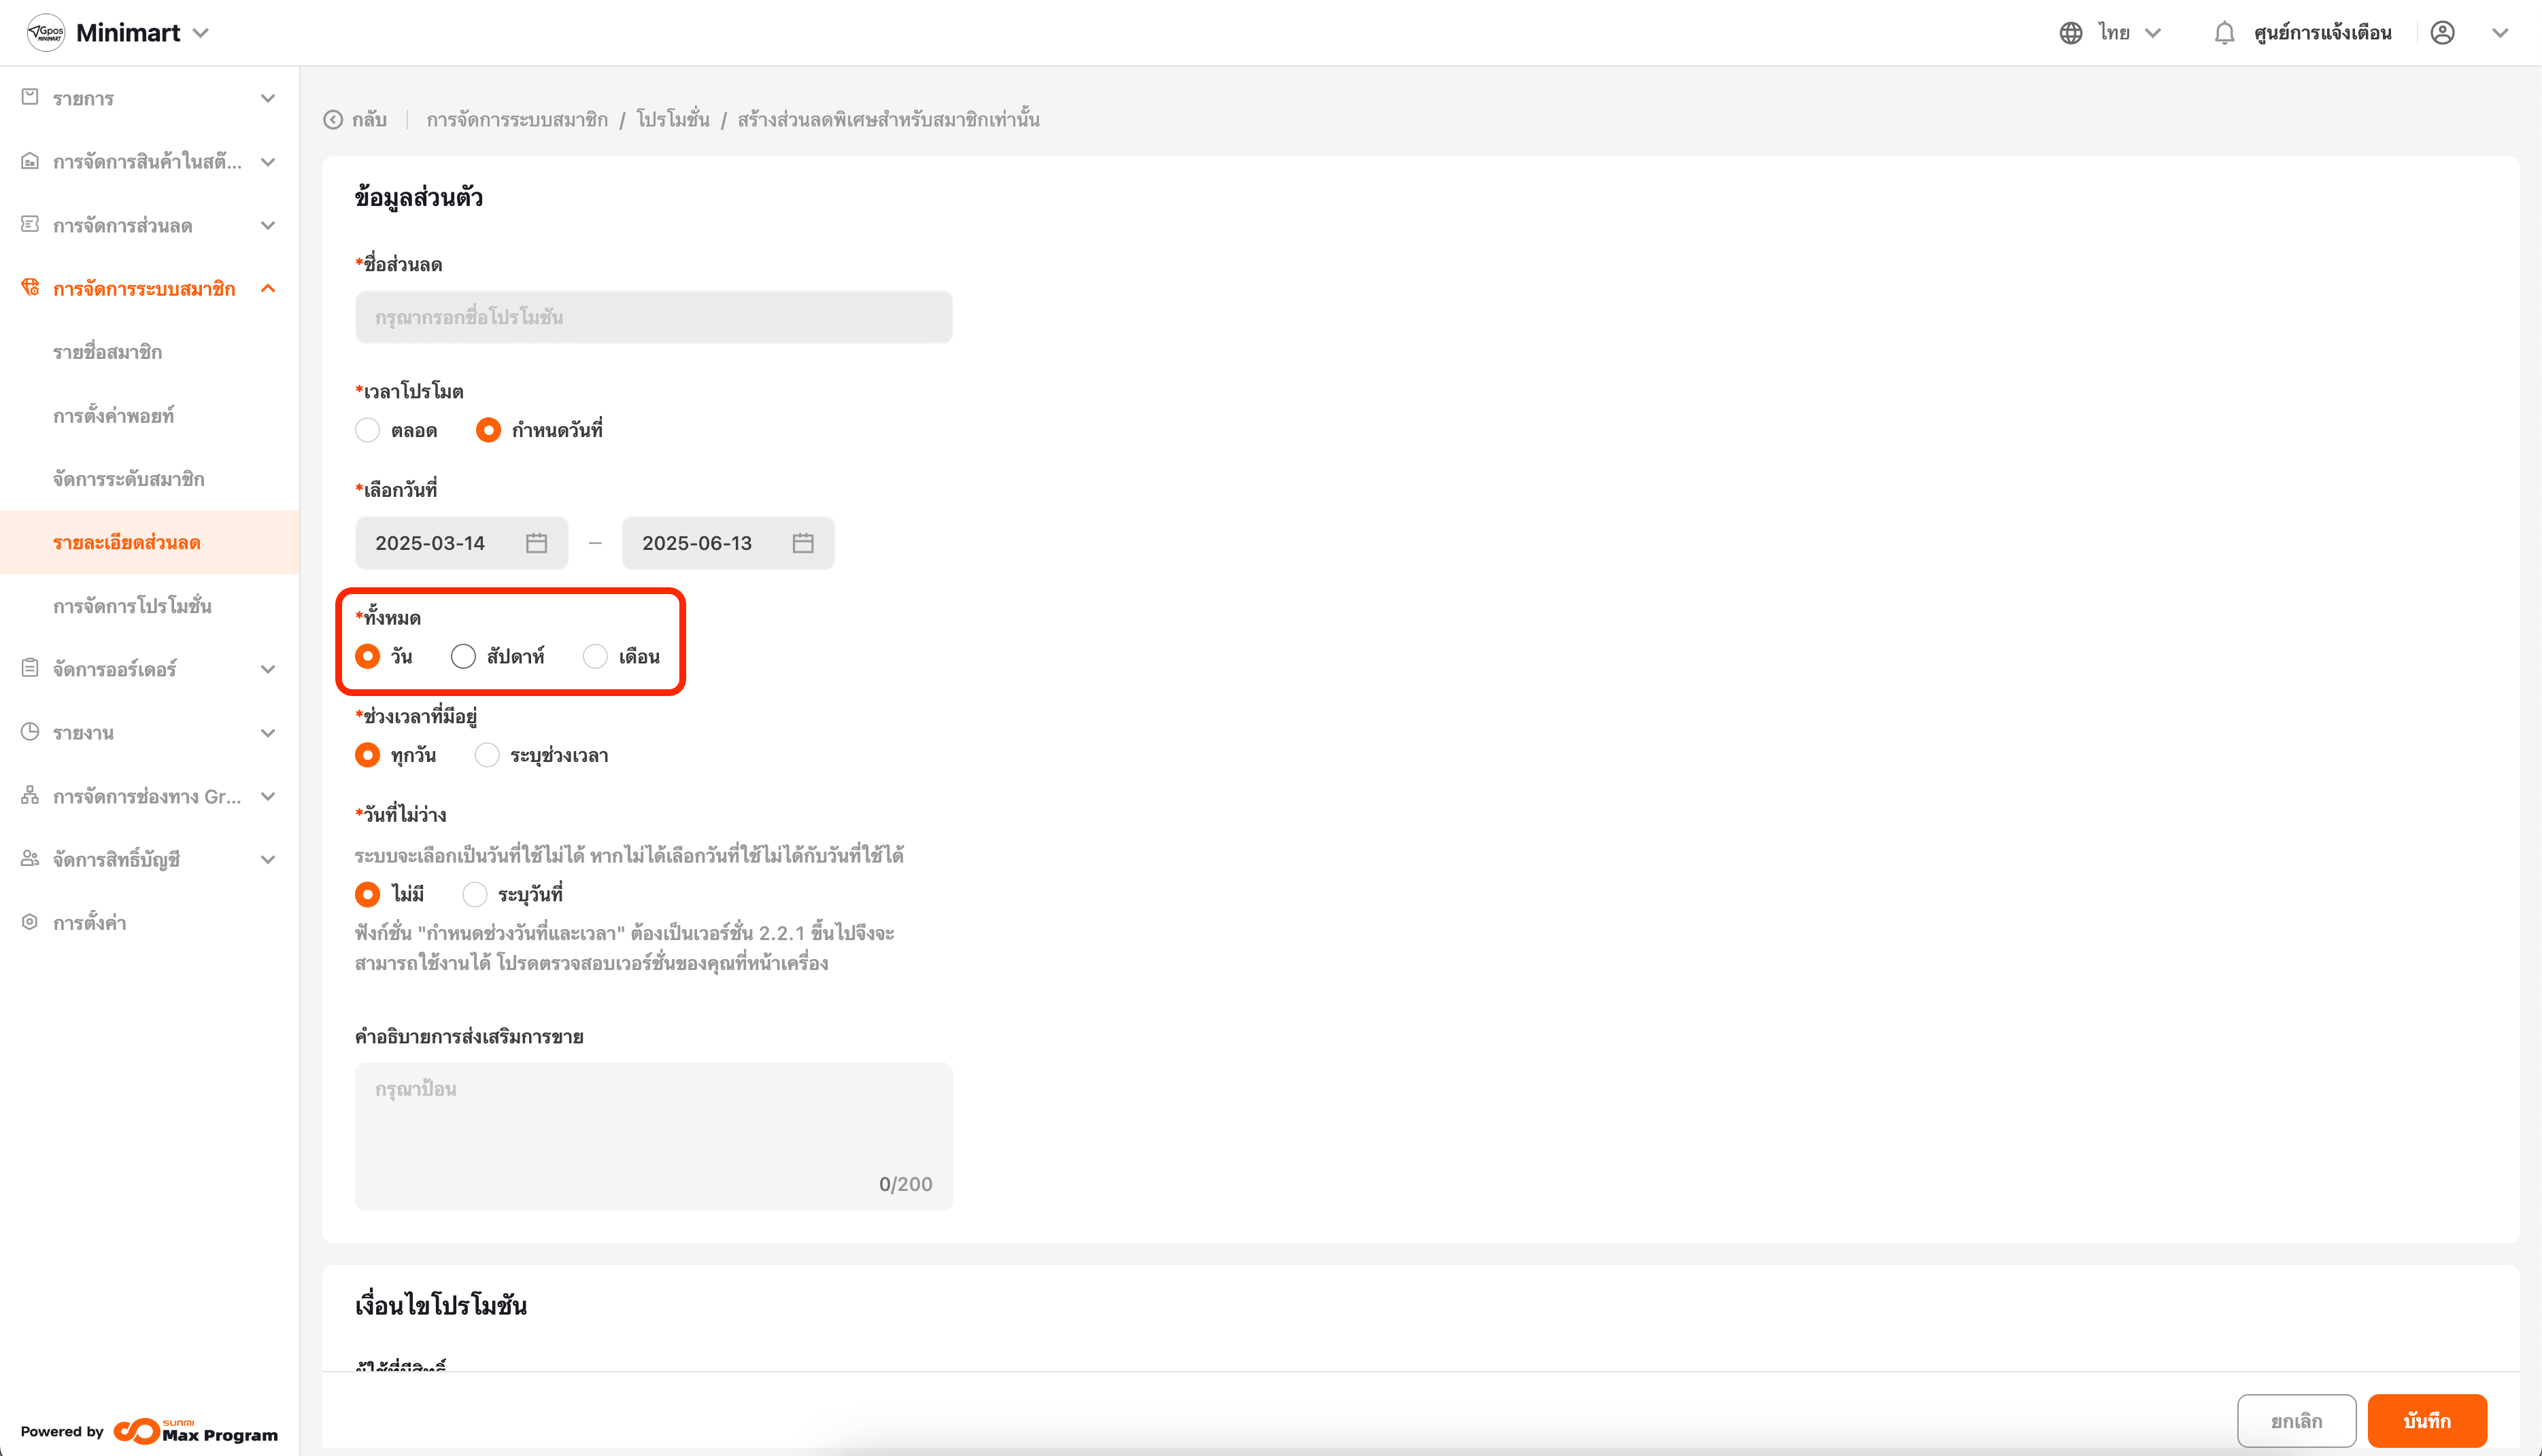This screenshot has height=1456, width=2542.
Task: Expand the จัดการออร์เดอร์ sidebar section
Action: point(267,669)
